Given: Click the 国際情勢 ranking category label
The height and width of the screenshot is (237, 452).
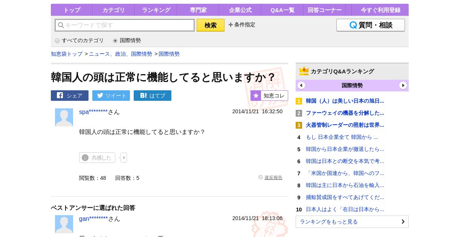Looking at the screenshot, I should pos(352,85).
